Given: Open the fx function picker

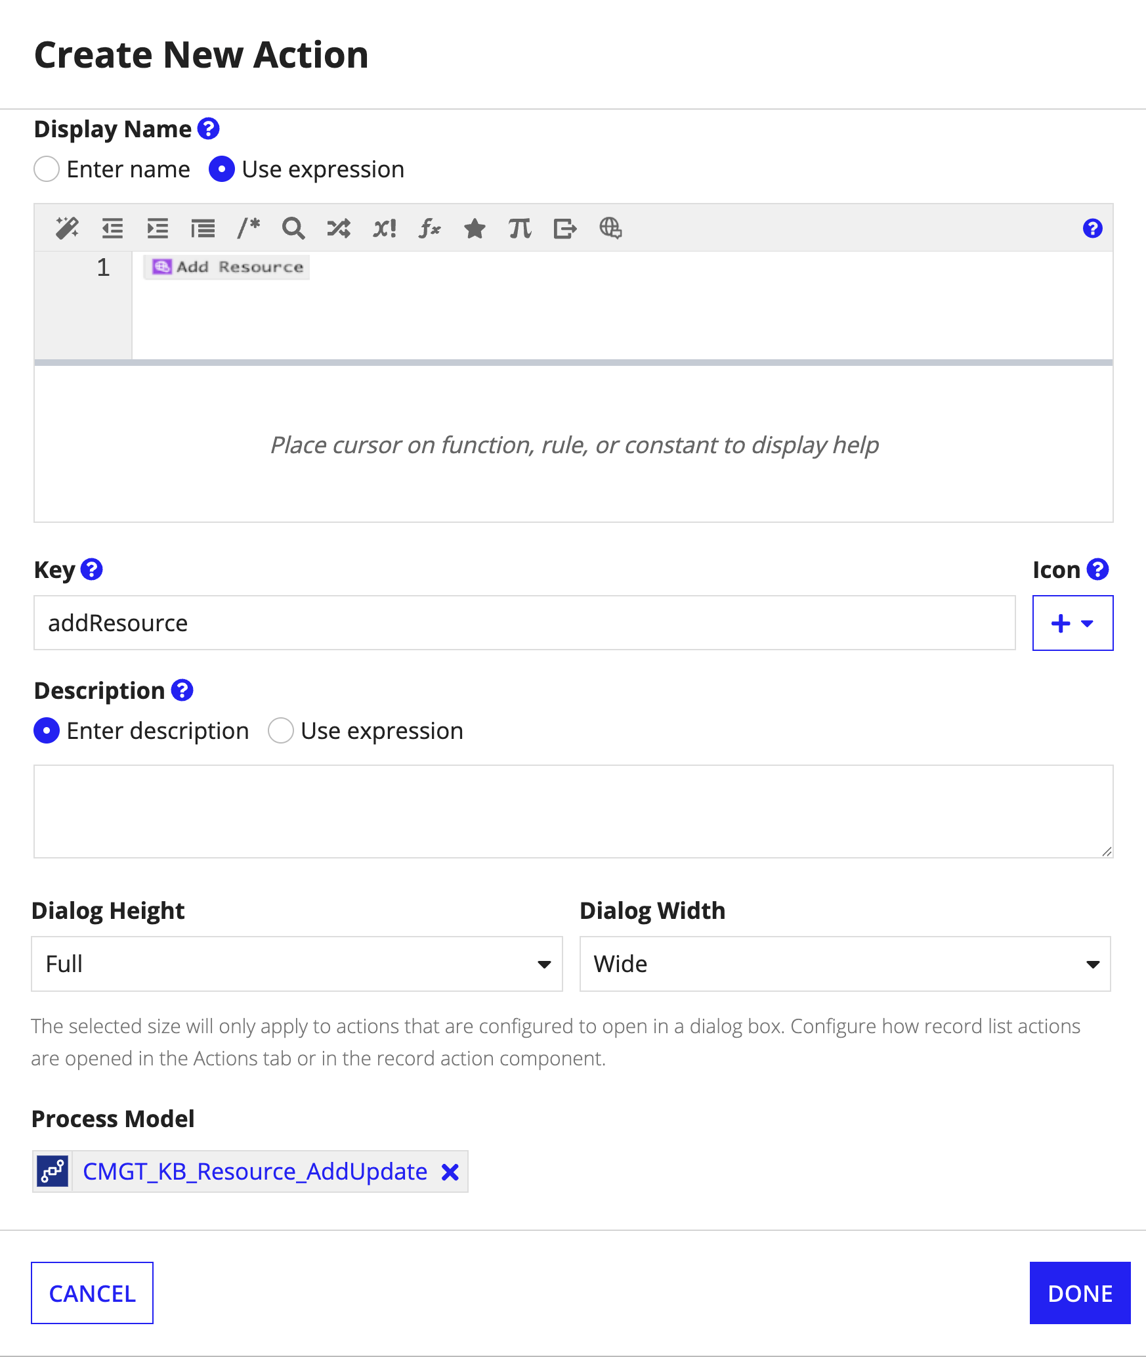Looking at the screenshot, I should 429,228.
